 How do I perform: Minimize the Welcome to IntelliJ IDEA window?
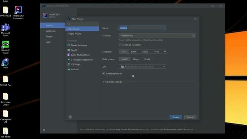click(205, 6)
